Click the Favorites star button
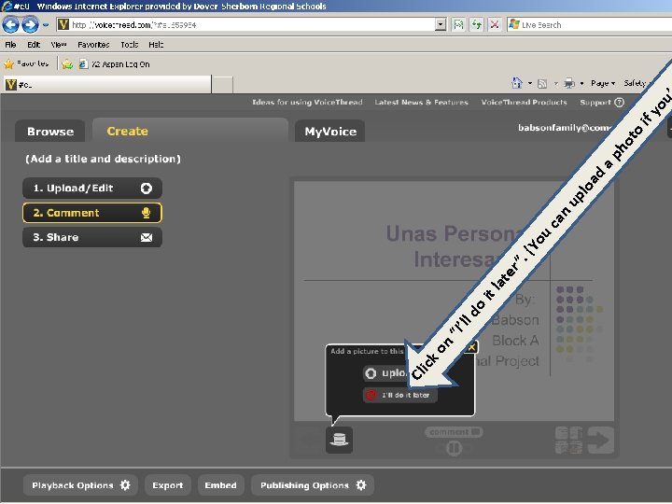The width and height of the screenshot is (672, 504). [x=26, y=63]
